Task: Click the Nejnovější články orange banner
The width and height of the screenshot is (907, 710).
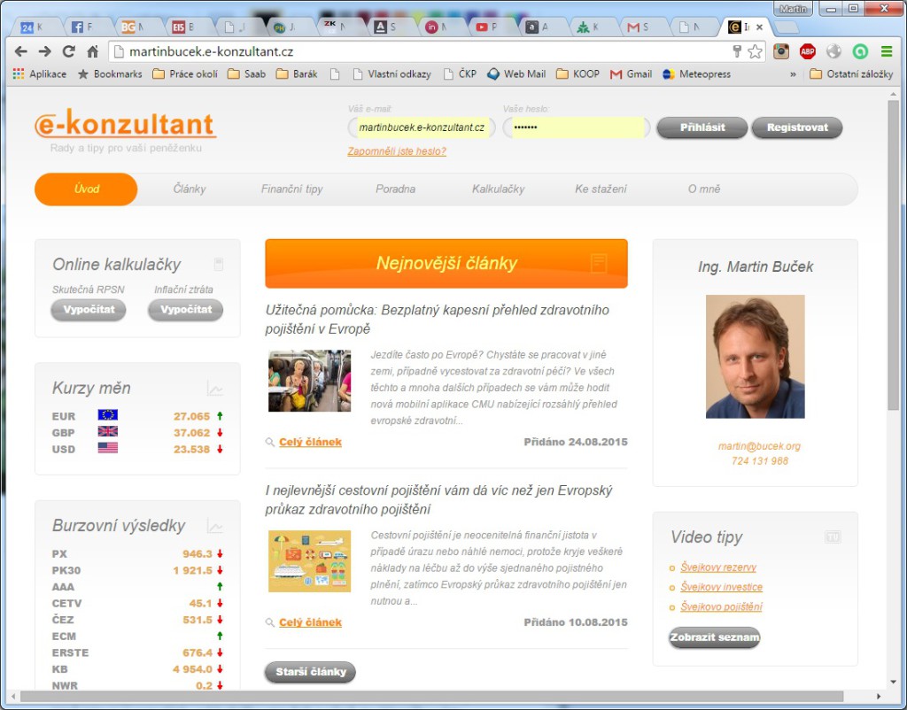Action: click(446, 263)
